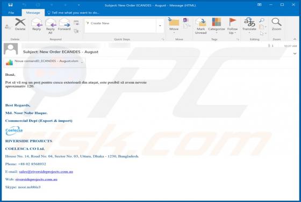
Task: Click the text Md. Noor Nobe Haque.
Action: pyautogui.click(x=26, y=113)
